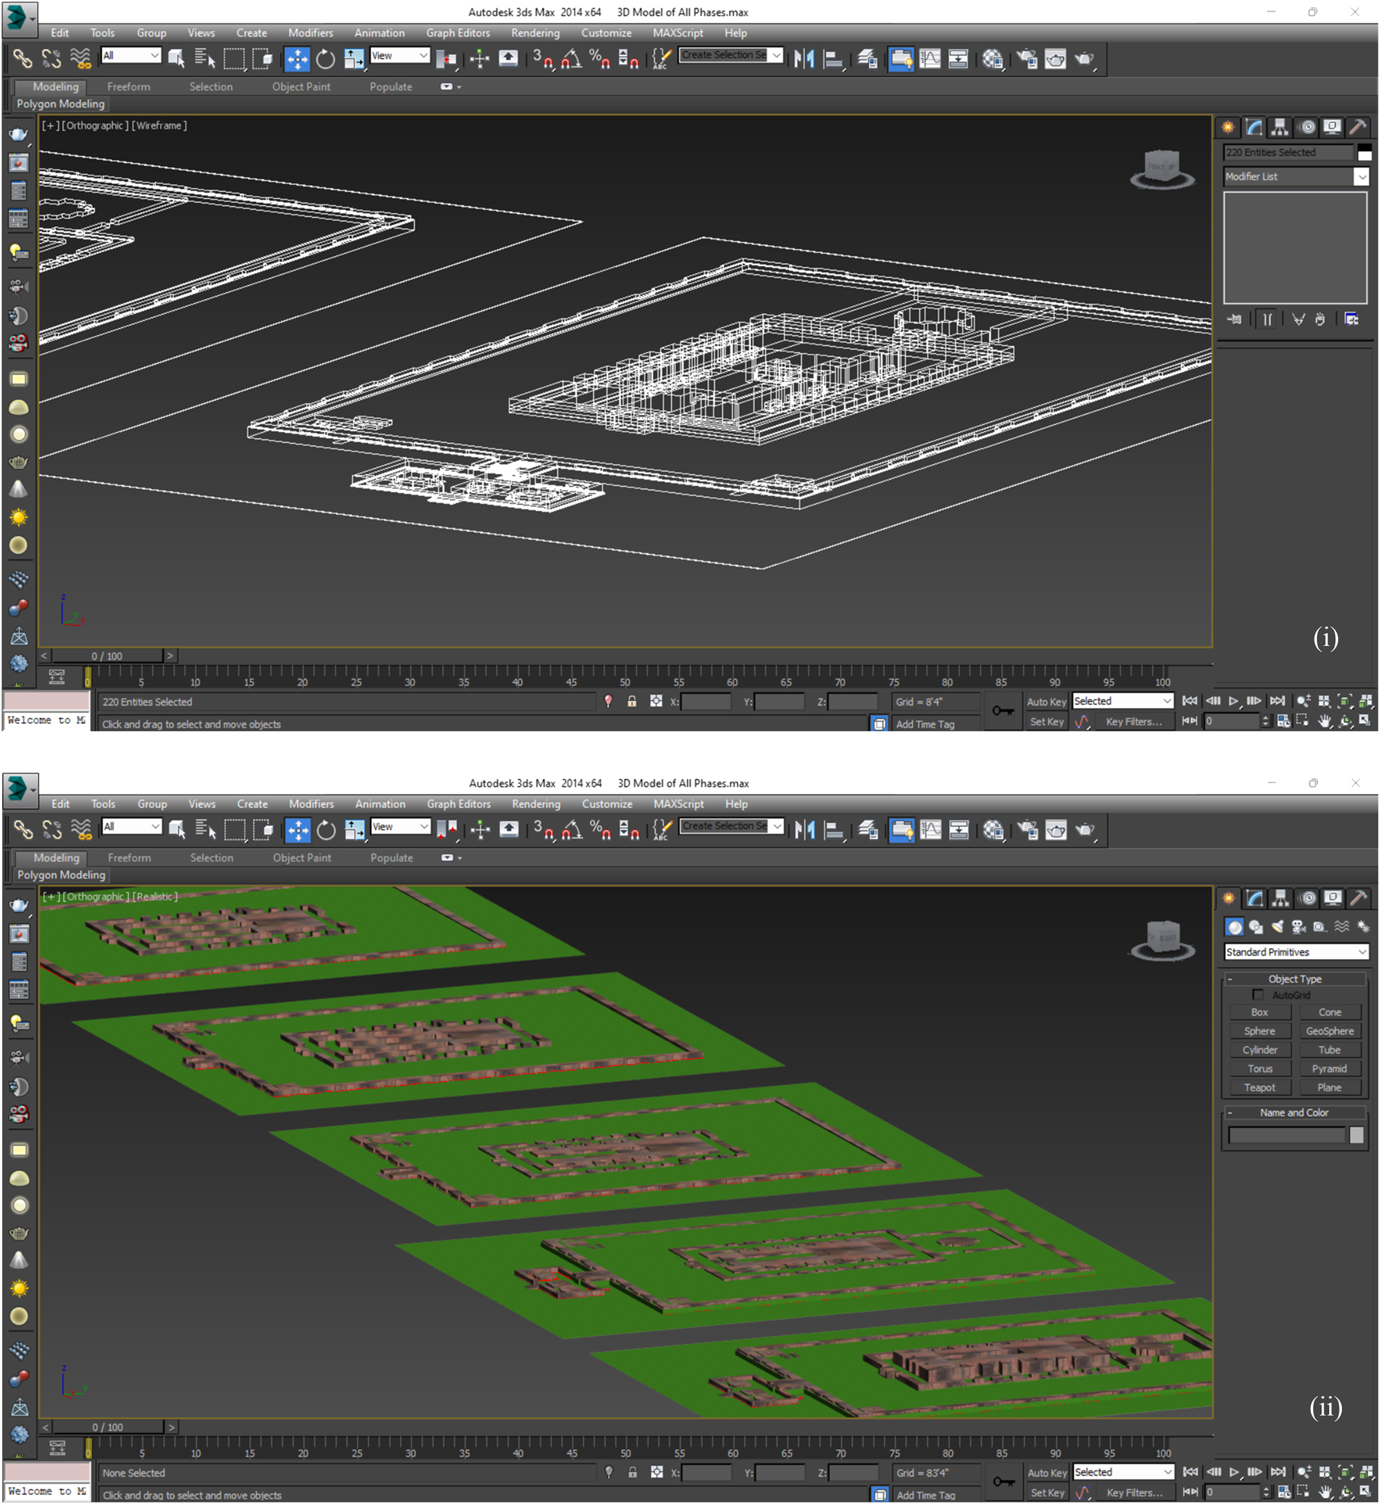Create a Teapot primitive
The height and width of the screenshot is (1504, 1380).
1260,1087
